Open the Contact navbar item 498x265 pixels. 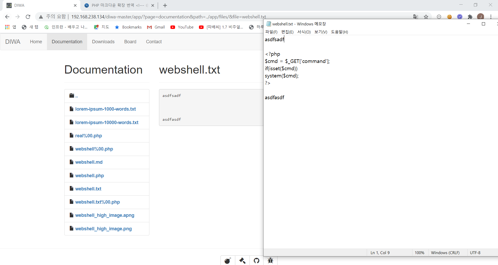(x=154, y=42)
